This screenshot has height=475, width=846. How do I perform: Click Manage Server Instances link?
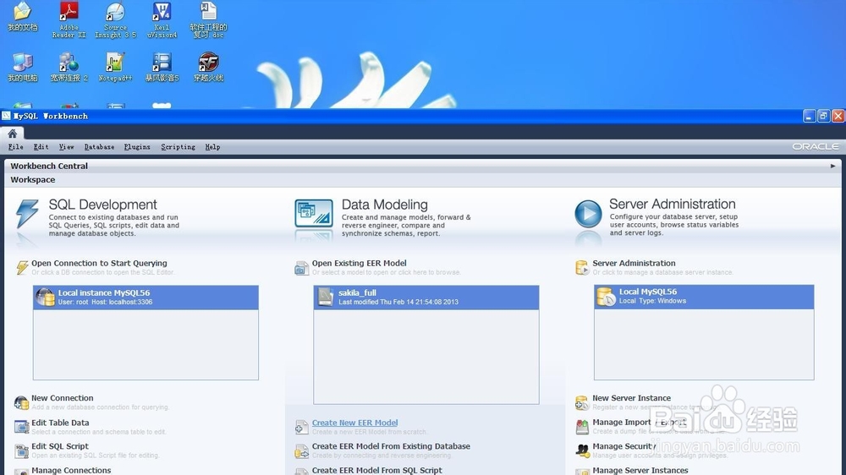pos(640,470)
